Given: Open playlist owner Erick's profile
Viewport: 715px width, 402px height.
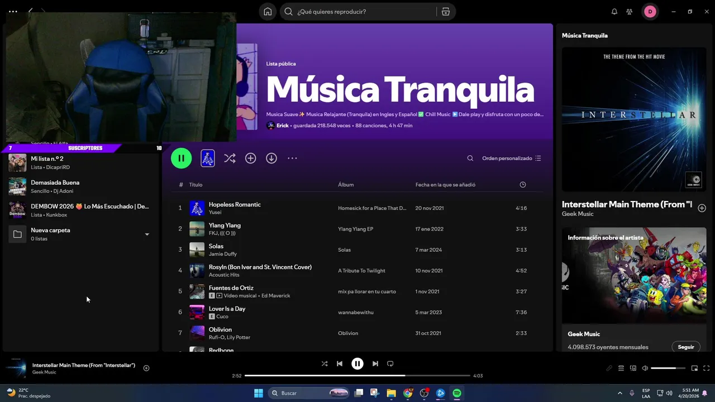Looking at the screenshot, I should click(x=283, y=126).
